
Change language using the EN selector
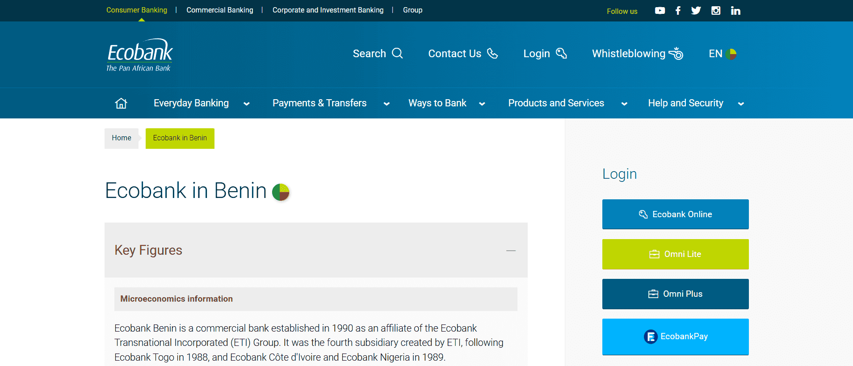[722, 54]
